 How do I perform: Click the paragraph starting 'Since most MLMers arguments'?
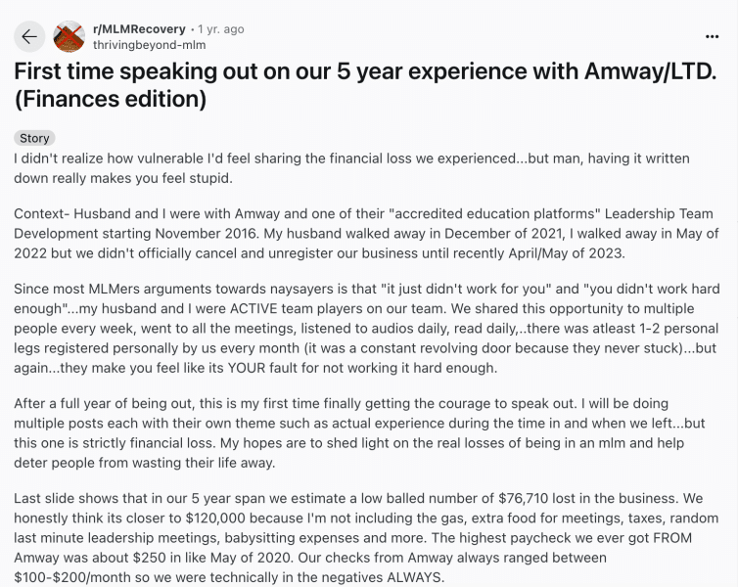(x=367, y=329)
